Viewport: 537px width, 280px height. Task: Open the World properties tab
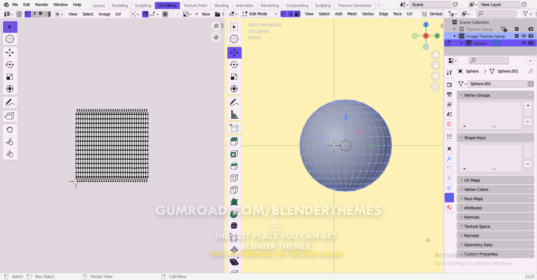449,124
